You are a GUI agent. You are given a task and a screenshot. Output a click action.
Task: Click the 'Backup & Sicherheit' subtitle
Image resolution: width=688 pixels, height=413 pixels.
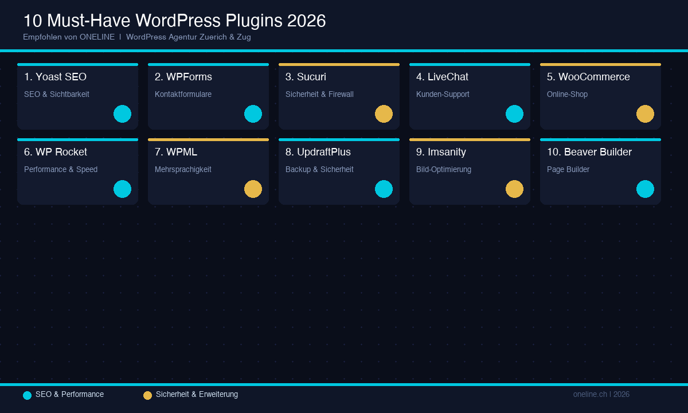[x=319, y=169]
